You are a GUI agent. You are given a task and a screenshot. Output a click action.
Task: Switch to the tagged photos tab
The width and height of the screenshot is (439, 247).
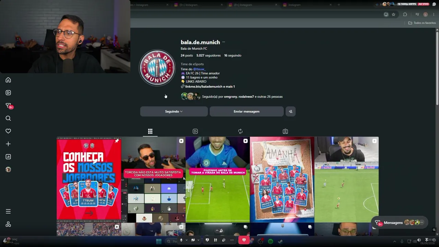coord(285,131)
